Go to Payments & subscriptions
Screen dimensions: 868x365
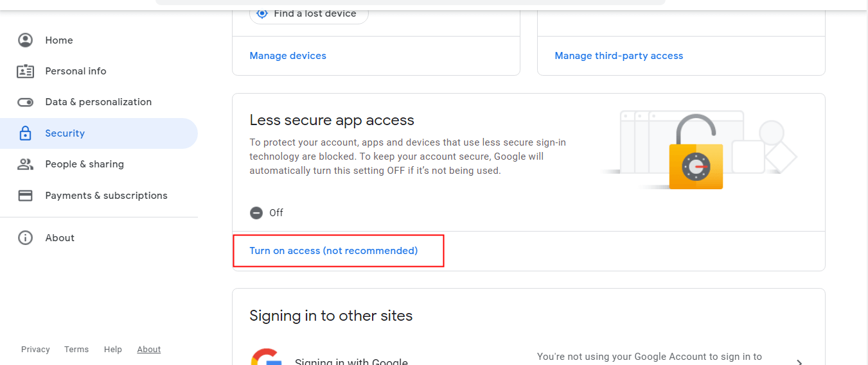[x=106, y=196]
